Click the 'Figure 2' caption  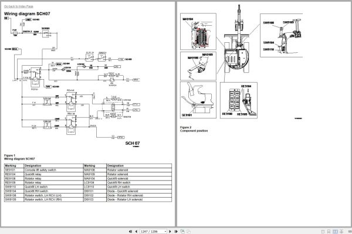point(185,127)
